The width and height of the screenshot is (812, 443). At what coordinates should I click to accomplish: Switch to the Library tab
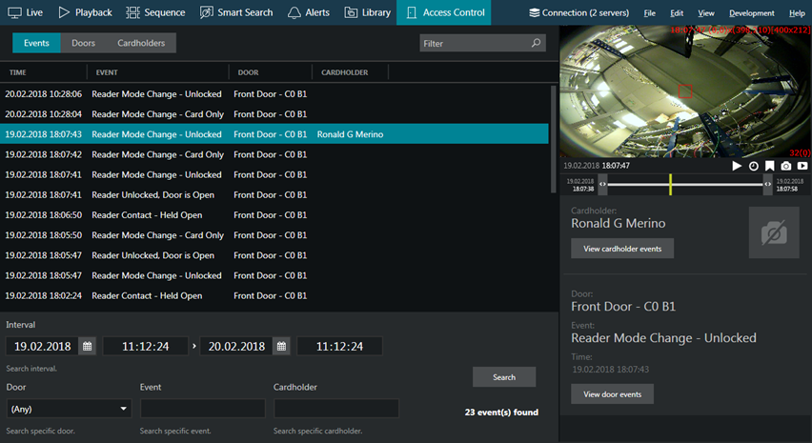coord(368,12)
